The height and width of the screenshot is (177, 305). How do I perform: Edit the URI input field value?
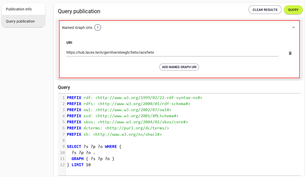coord(172,53)
